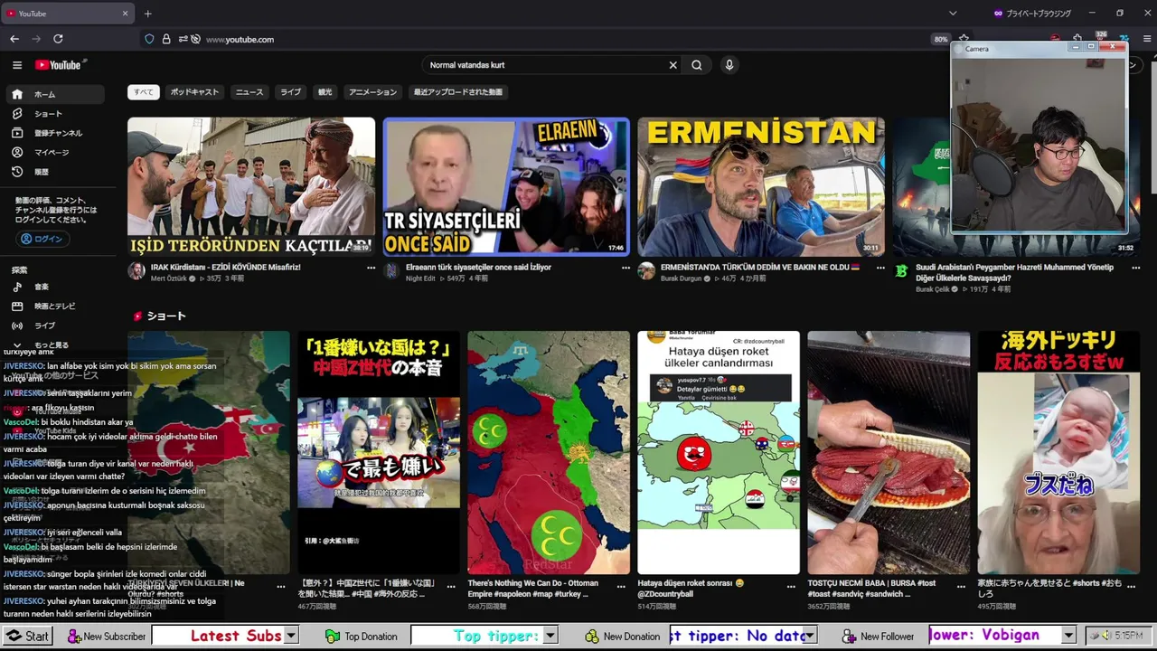Screen dimensions: 1157x651
Task: Click Top Donation in the bottom bar
Action: tap(362, 636)
